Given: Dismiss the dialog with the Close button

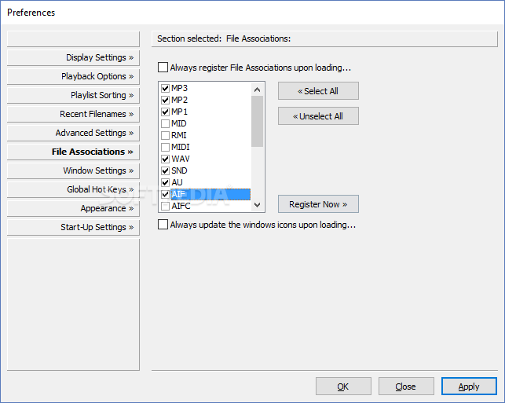Looking at the screenshot, I should (406, 387).
